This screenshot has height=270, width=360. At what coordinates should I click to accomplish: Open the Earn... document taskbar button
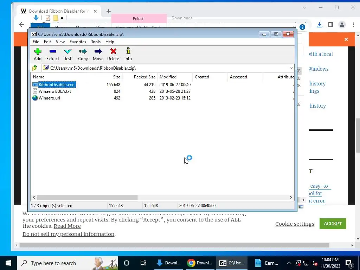(x=266, y=263)
